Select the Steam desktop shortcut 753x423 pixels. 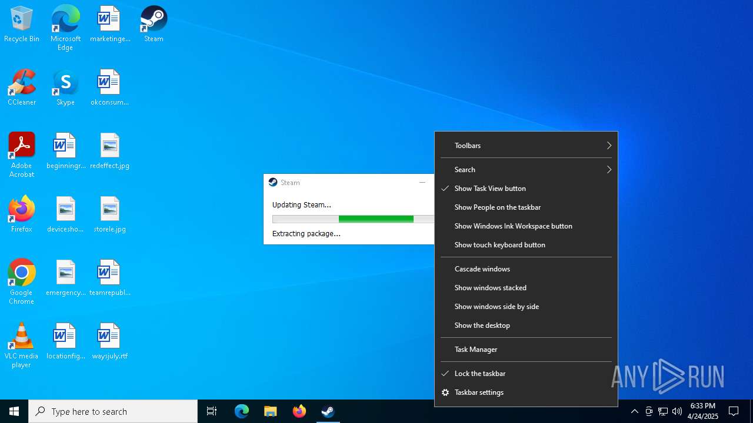click(154, 25)
